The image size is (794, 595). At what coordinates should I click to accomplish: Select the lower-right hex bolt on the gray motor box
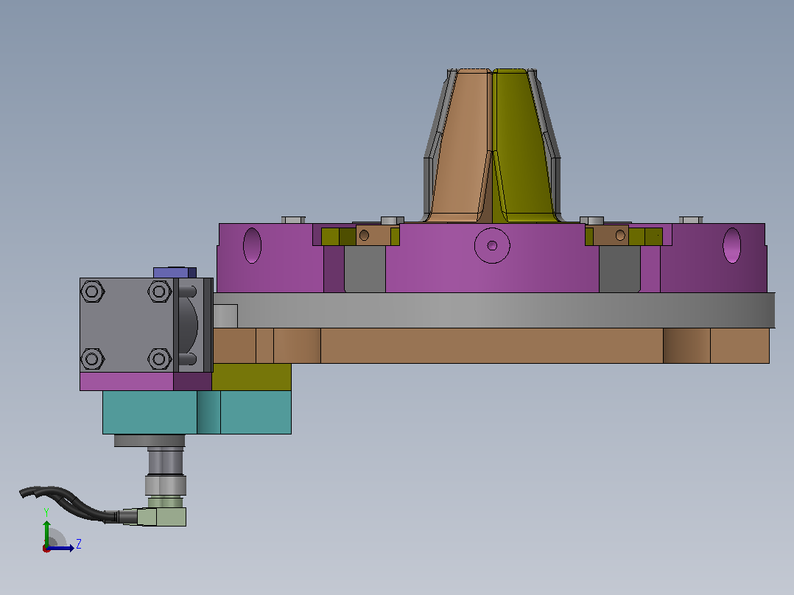coord(159,359)
